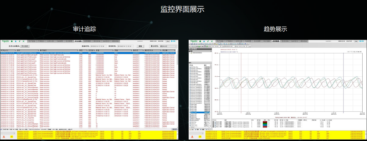Click the user icon in audit trail window

(x=16, y=41)
